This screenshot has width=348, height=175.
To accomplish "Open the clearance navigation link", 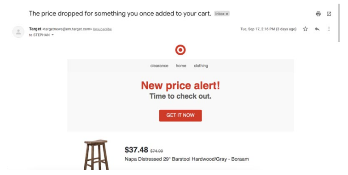I will pos(159,66).
